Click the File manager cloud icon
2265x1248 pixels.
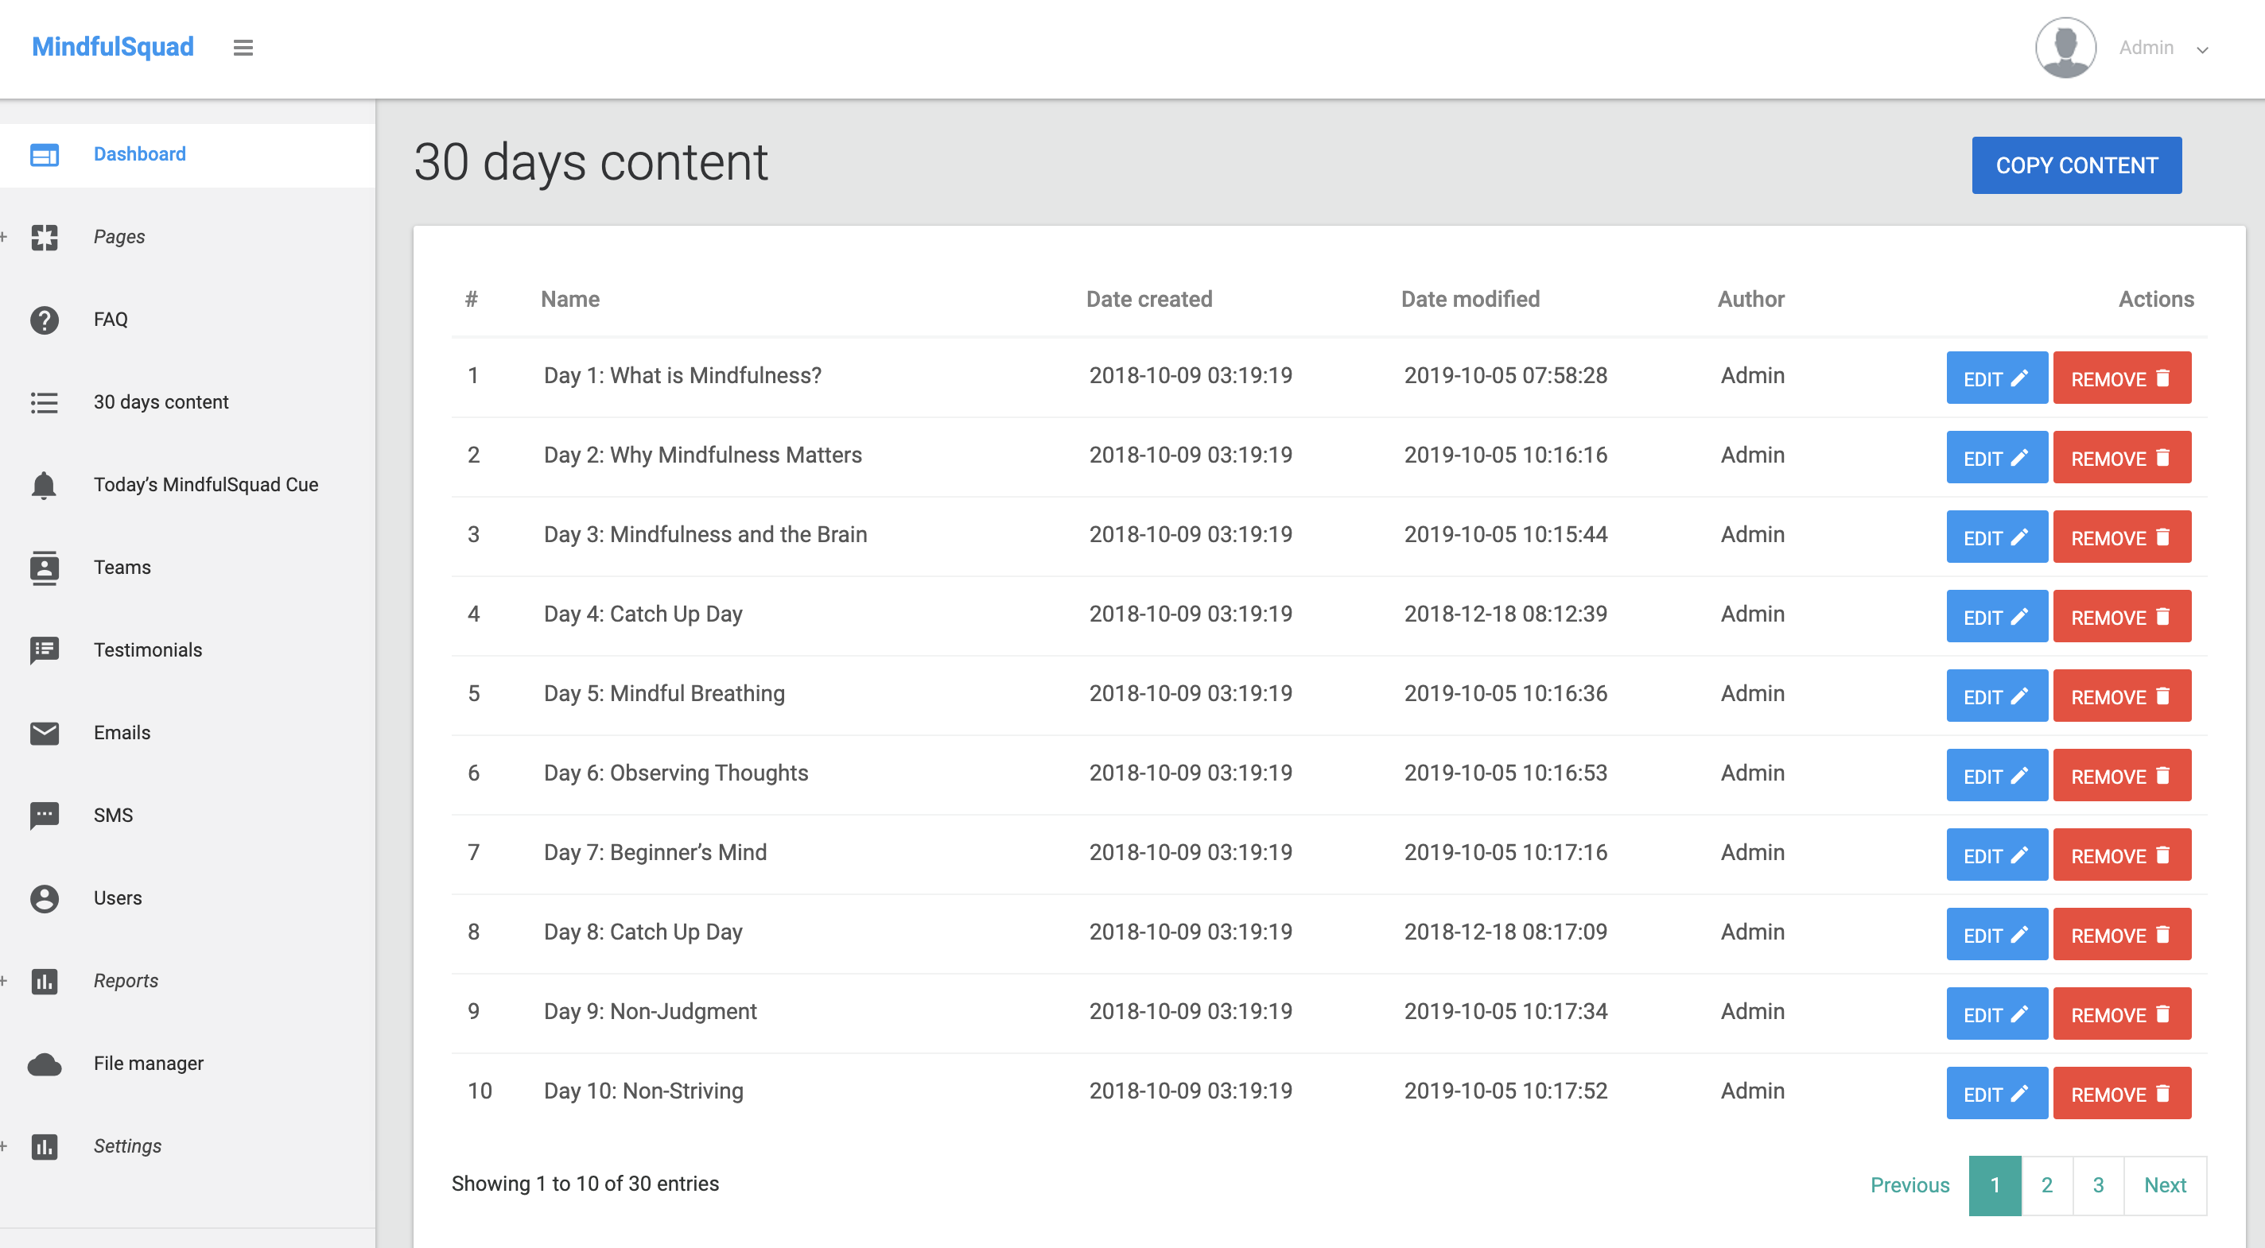[44, 1064]
